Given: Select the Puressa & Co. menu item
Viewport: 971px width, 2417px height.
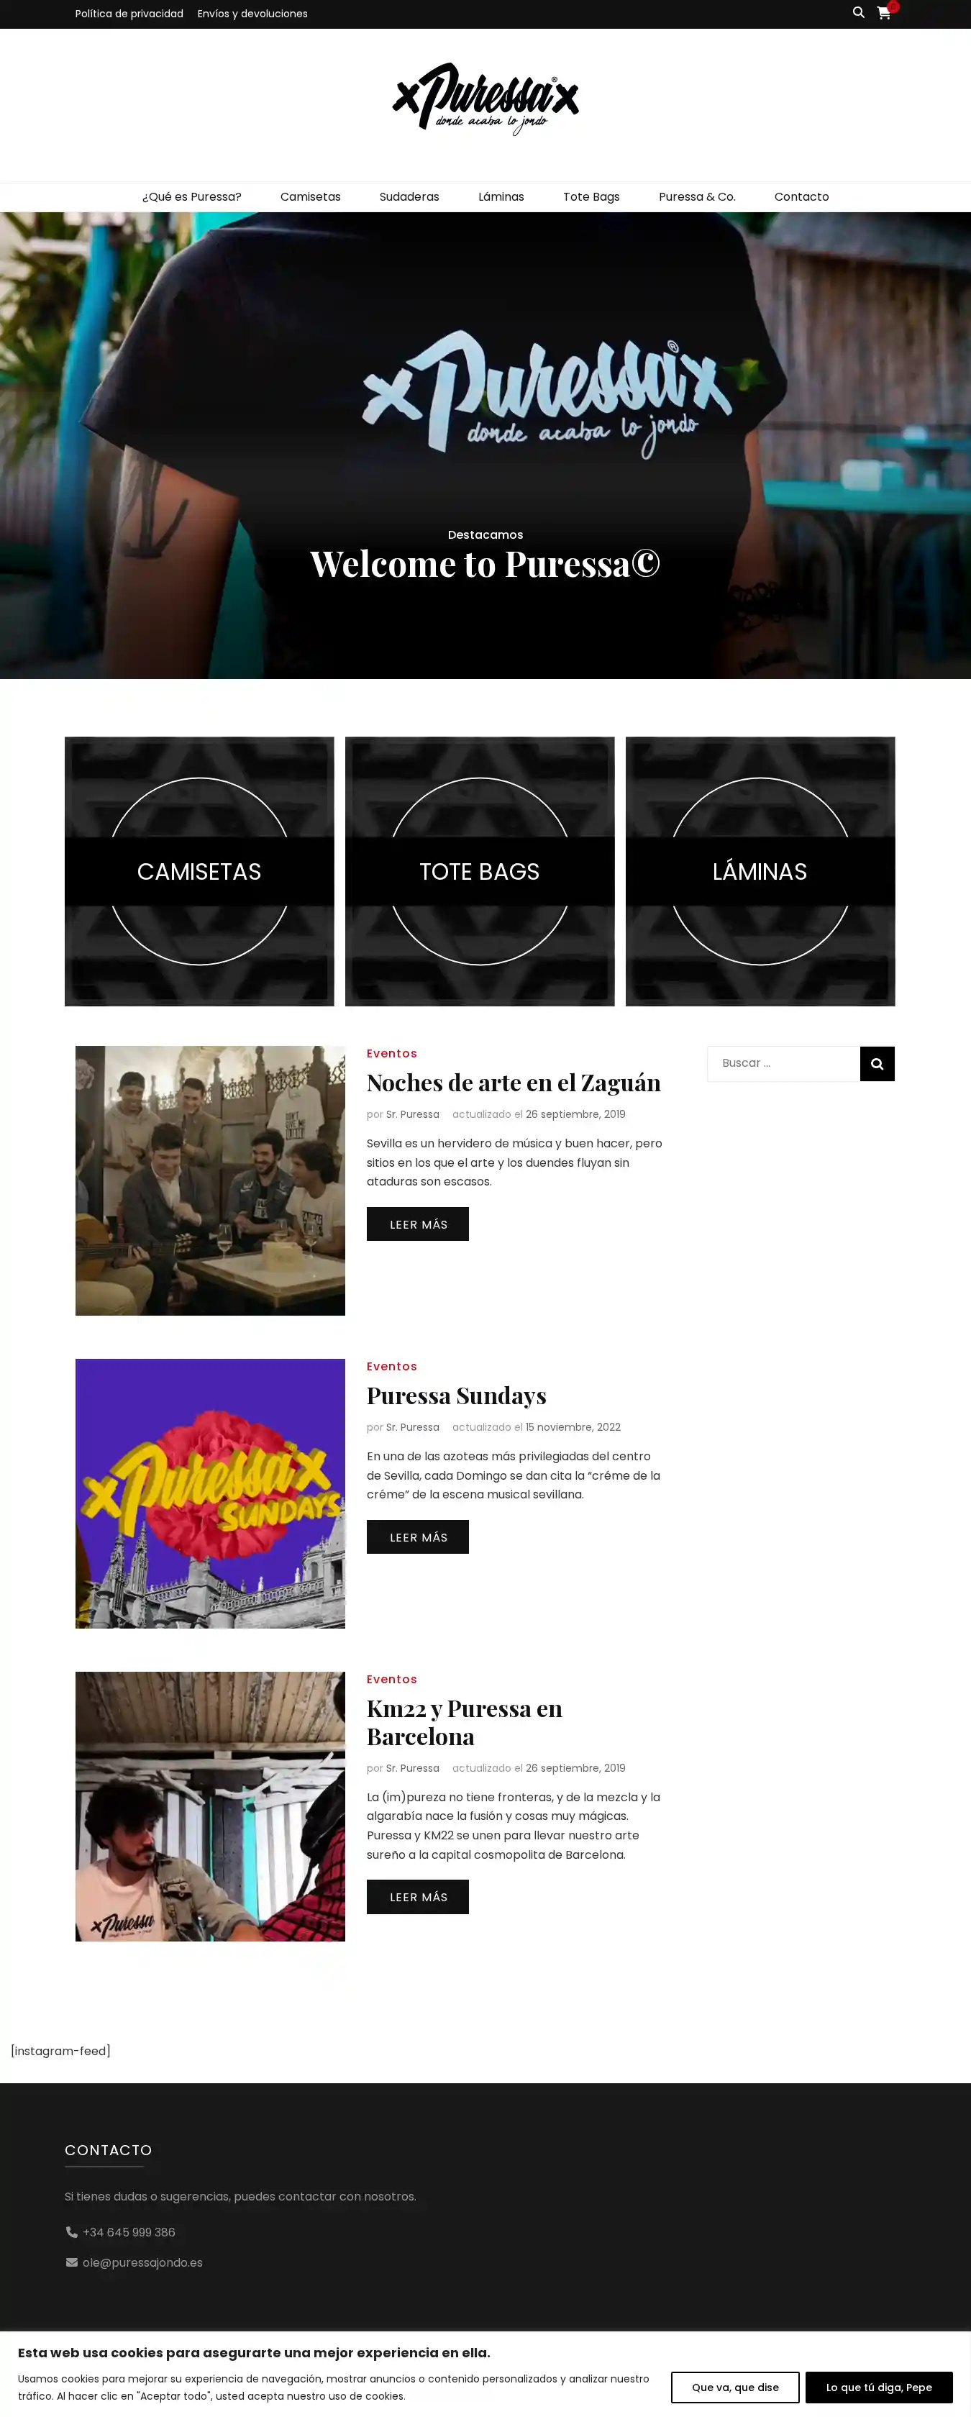Looking at the screenshot, I should 697,197.
